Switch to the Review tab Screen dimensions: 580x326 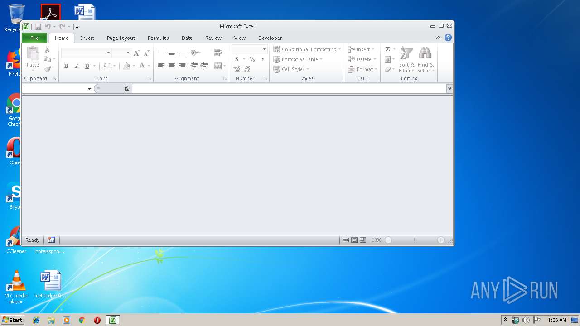(x=213, y=38)
